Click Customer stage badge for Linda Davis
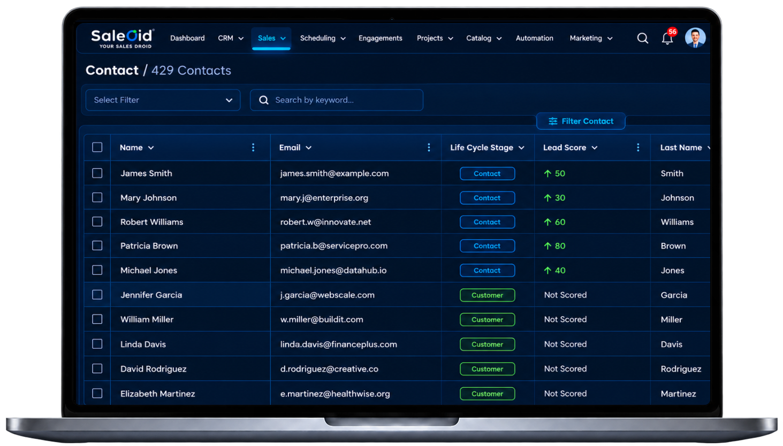 (487, 344)
